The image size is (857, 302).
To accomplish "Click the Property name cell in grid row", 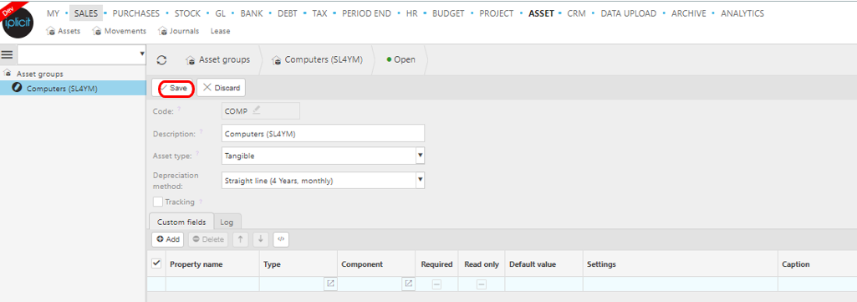I will 212,284.
